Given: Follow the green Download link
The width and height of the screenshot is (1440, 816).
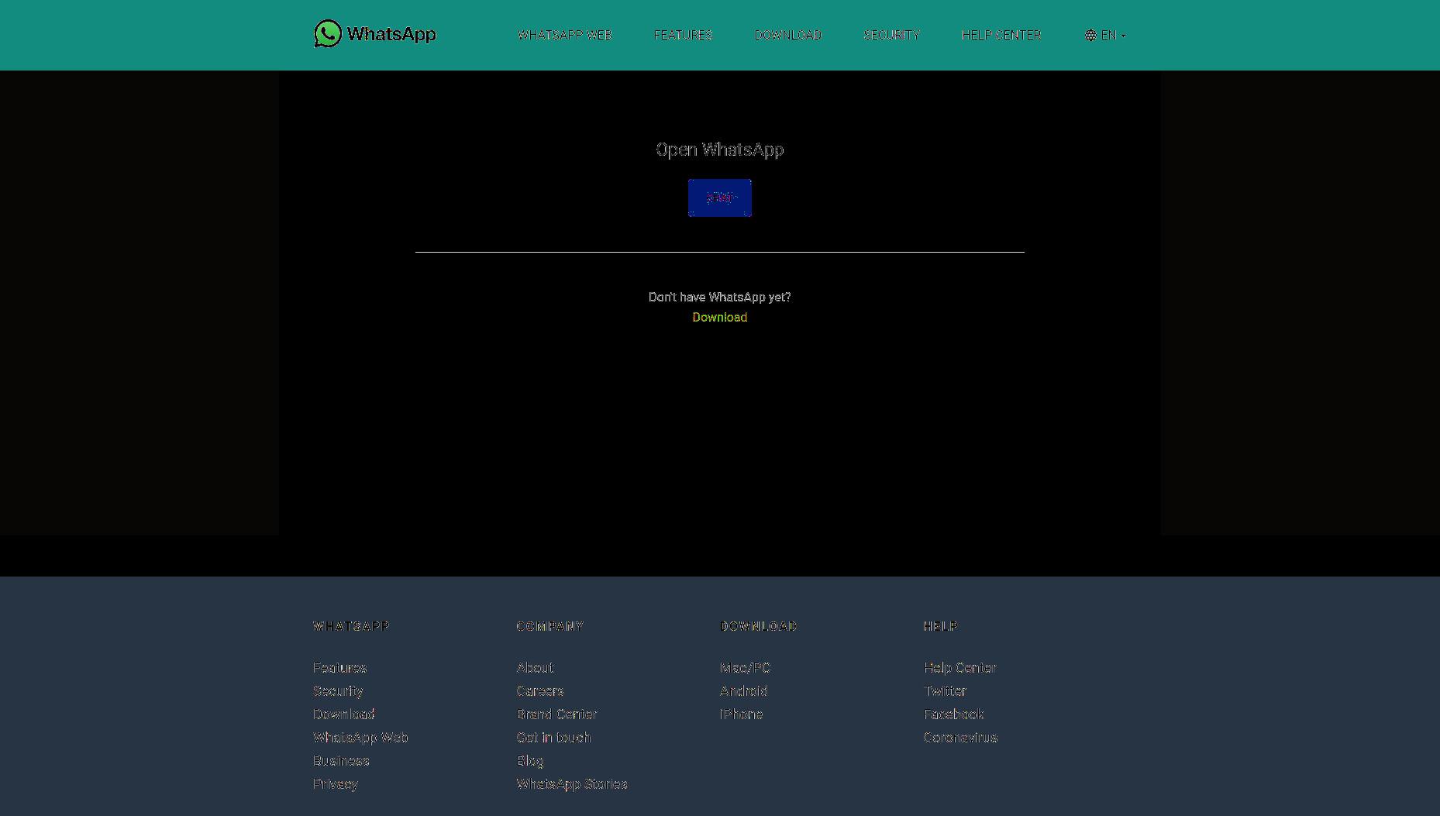Looking at the screenshot, I should (x=720, y=317).
